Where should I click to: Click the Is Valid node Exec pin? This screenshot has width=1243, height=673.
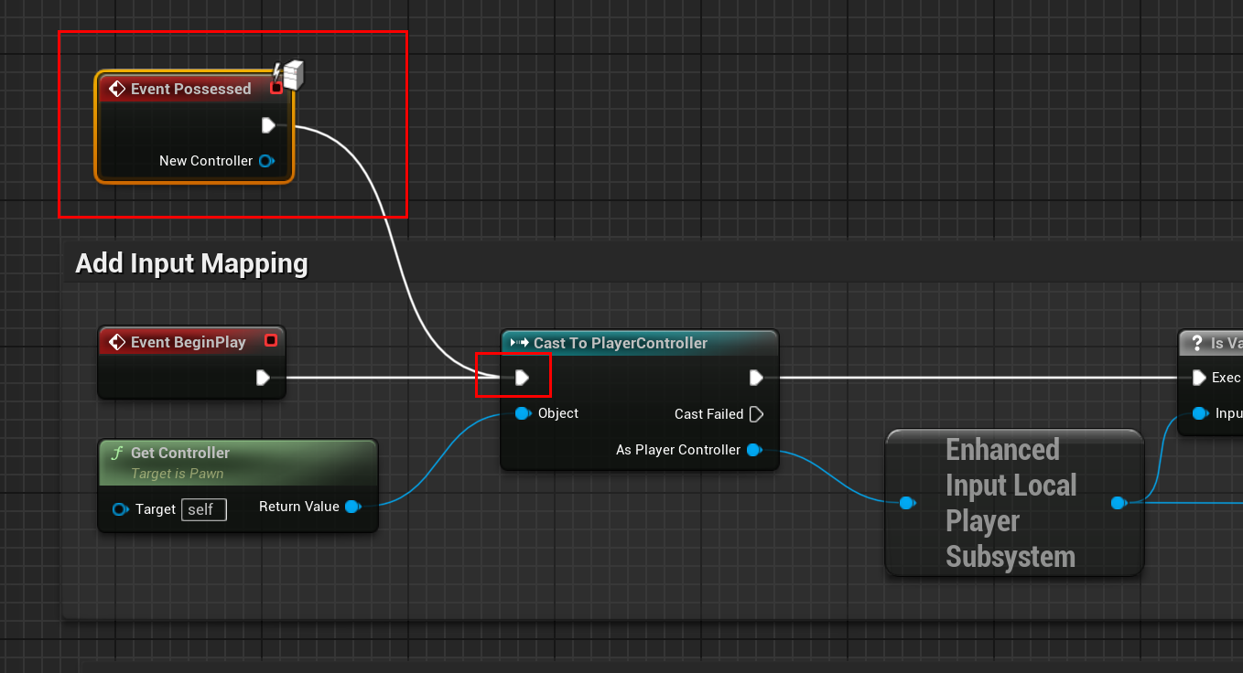tap(1198, 378)
